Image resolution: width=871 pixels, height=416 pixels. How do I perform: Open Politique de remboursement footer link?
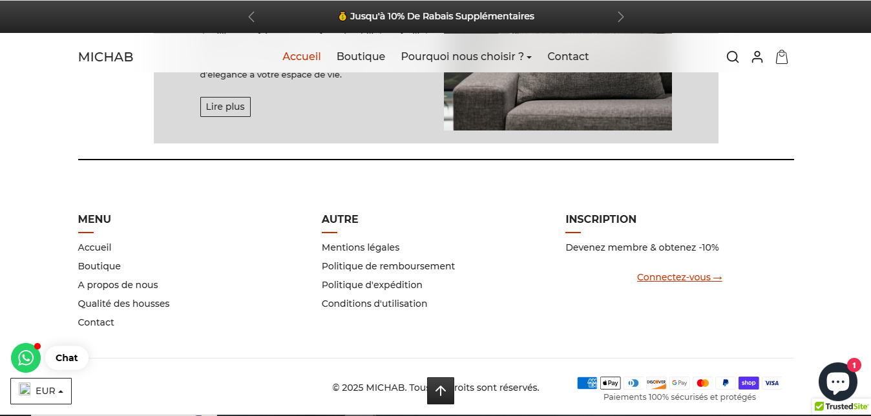(x=388, y=266)
